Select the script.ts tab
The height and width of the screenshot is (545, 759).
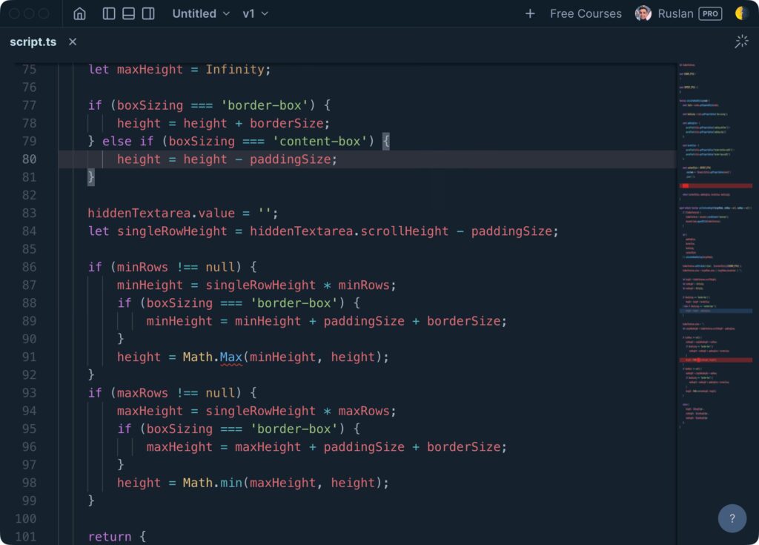[x=33, y=42]
